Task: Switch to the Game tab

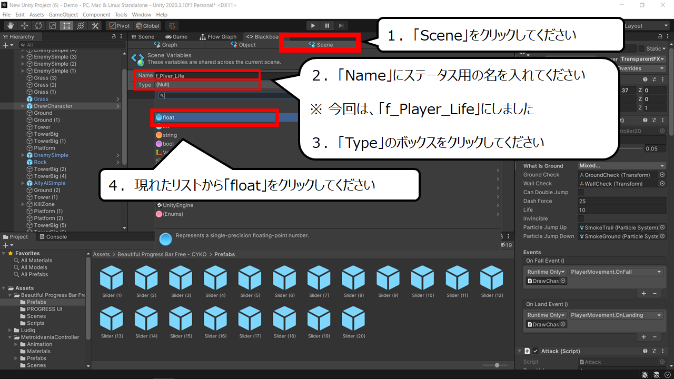Action: [x=176, y=37]
